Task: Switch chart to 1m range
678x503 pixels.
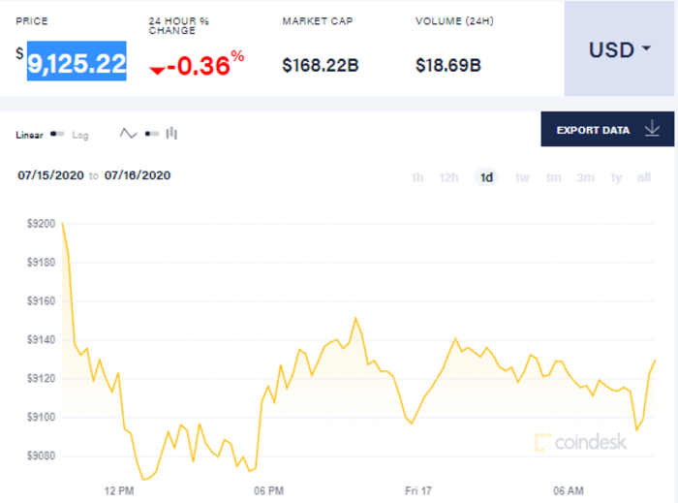Action: tap(553, 177)
